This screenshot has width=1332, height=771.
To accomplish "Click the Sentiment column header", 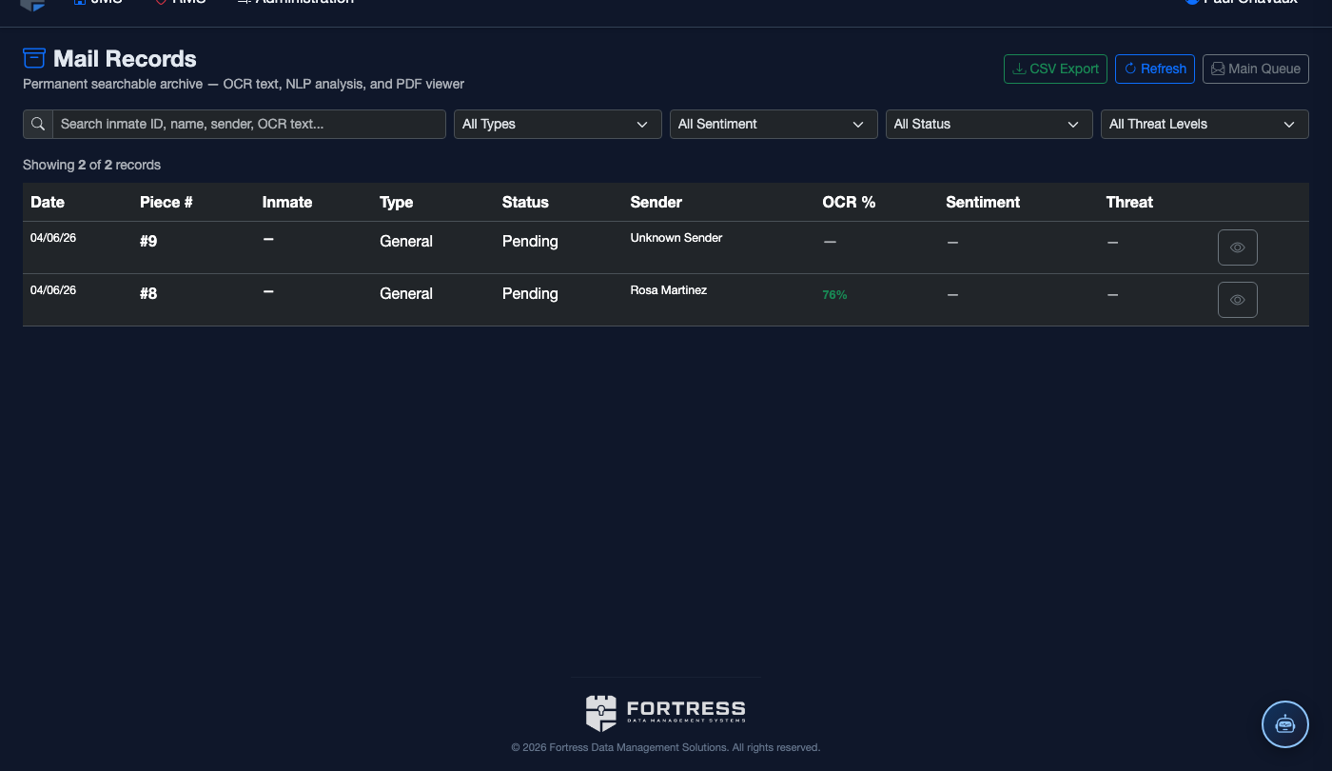I will pos(983,202).
